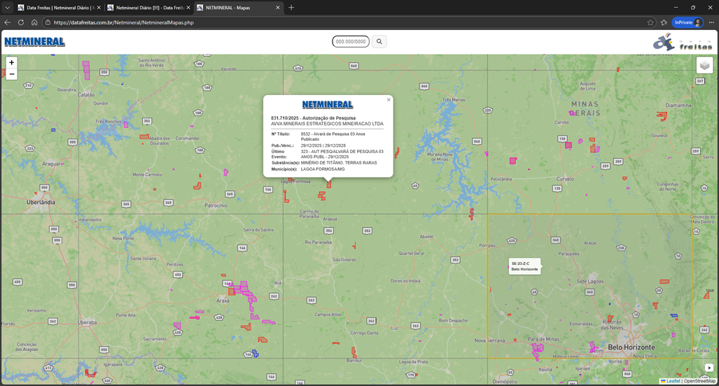Screen dimensions: 719x386
Task: Open a new browser tab
Action: click(x=291, y=8)
